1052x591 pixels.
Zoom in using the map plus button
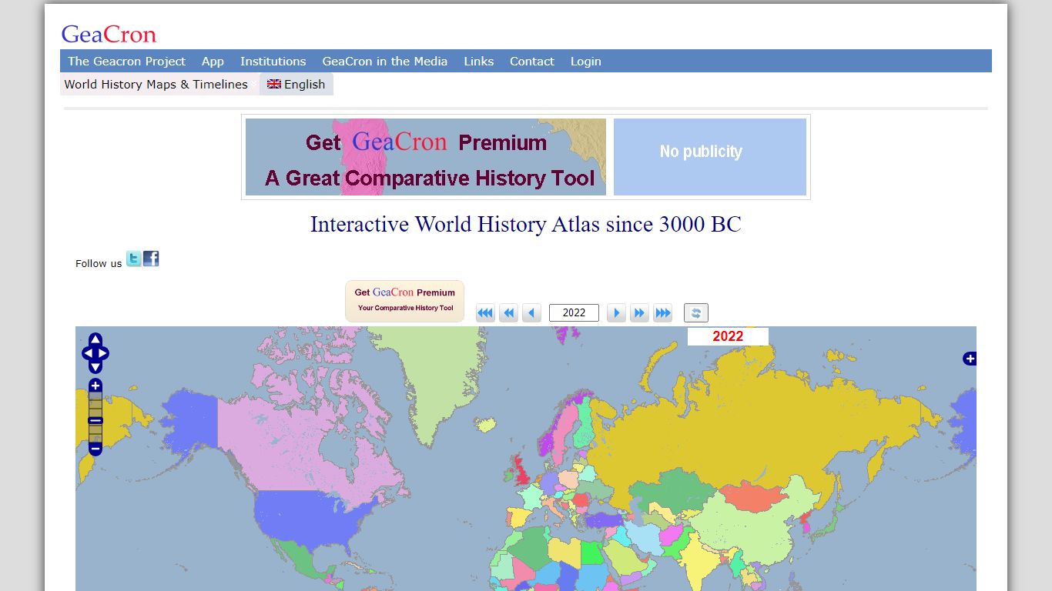pyautogui.click(x=95, y=386)
